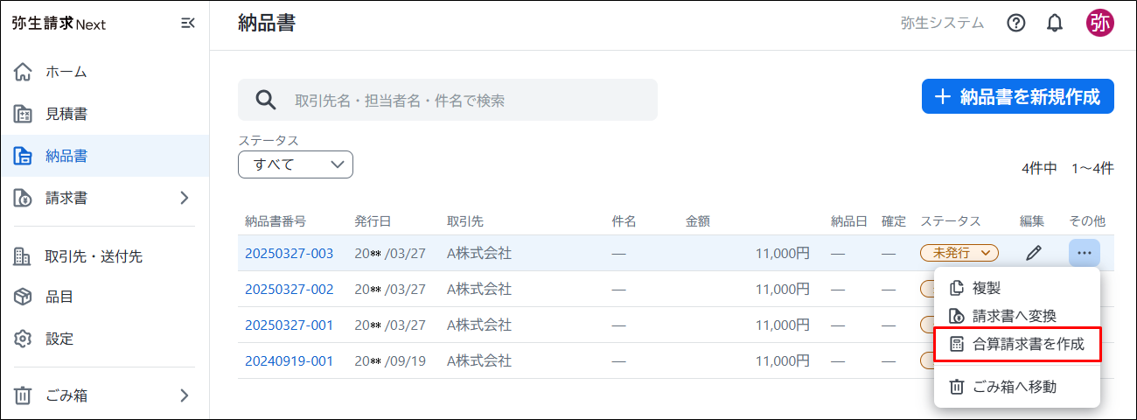The width and height of the screenshot is (1137, 420).
Task: Open the 未発行 status dropdown
Action: [959, 254]
